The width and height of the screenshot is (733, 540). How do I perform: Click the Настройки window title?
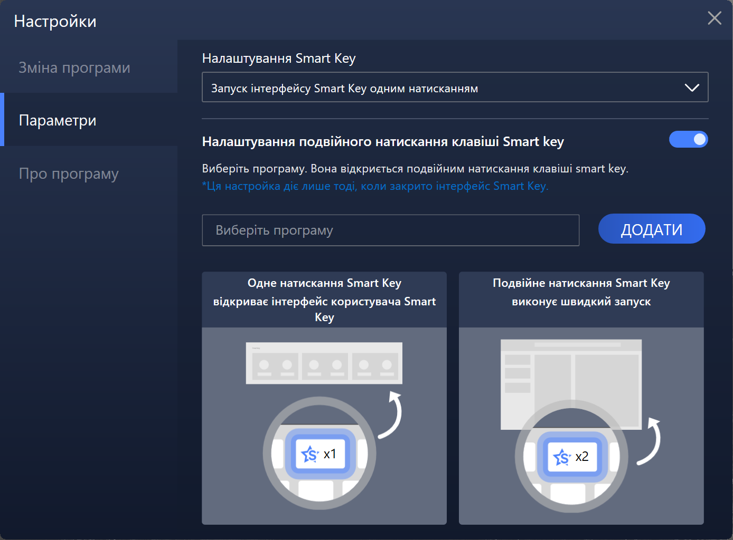(55, 21)
